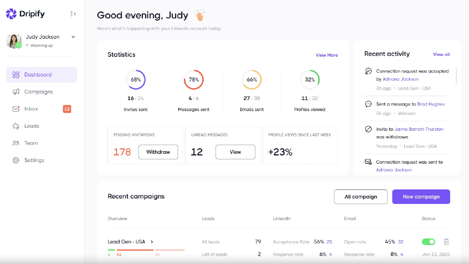This screenshot has width=469, height=264.
Task: Click the Inbox envelope icon
Action: [16, 109]
